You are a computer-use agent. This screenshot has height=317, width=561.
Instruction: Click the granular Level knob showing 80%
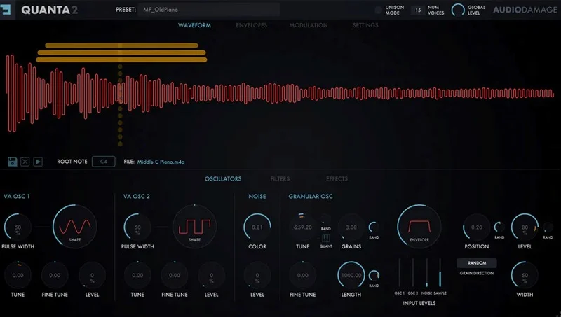[525, 227]
